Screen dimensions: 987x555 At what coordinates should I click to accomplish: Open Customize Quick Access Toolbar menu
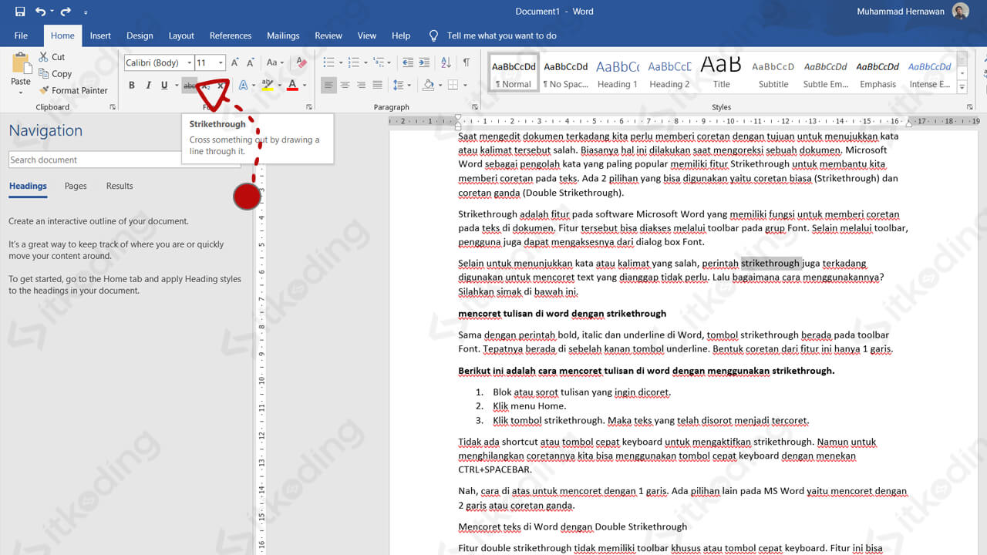[86, 12]
